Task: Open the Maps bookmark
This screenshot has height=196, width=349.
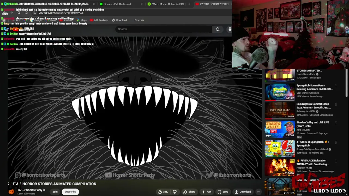Action: pyautogui.click(x=82, y=20)
